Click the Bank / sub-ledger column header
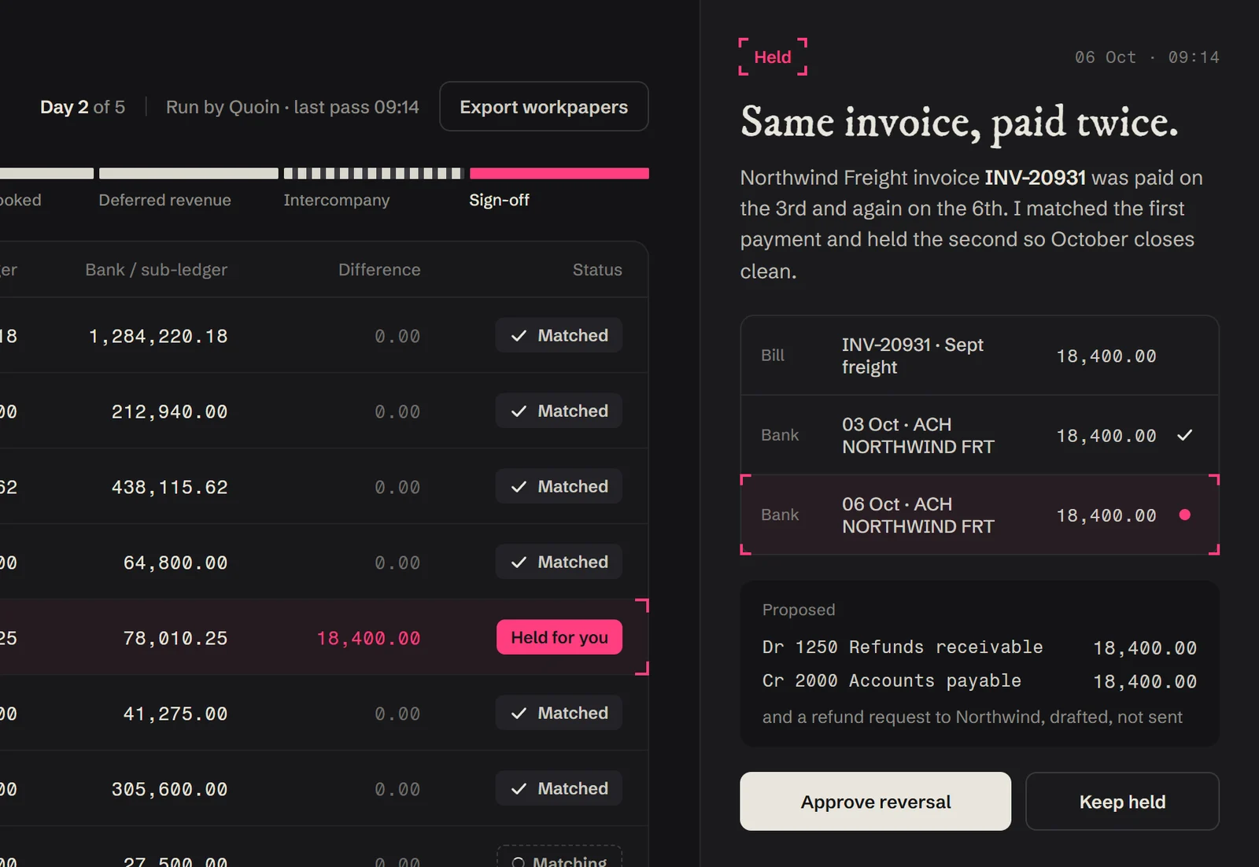 [x=157, y=270]
